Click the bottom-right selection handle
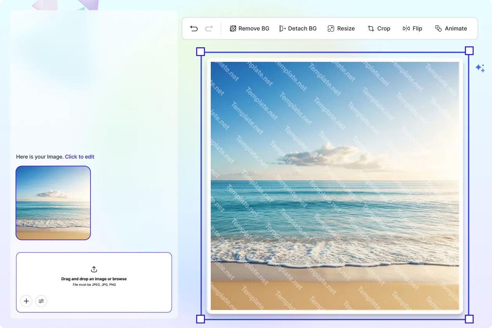The height and width of the screenshot is (328, 492). click(x=469, y=319)
